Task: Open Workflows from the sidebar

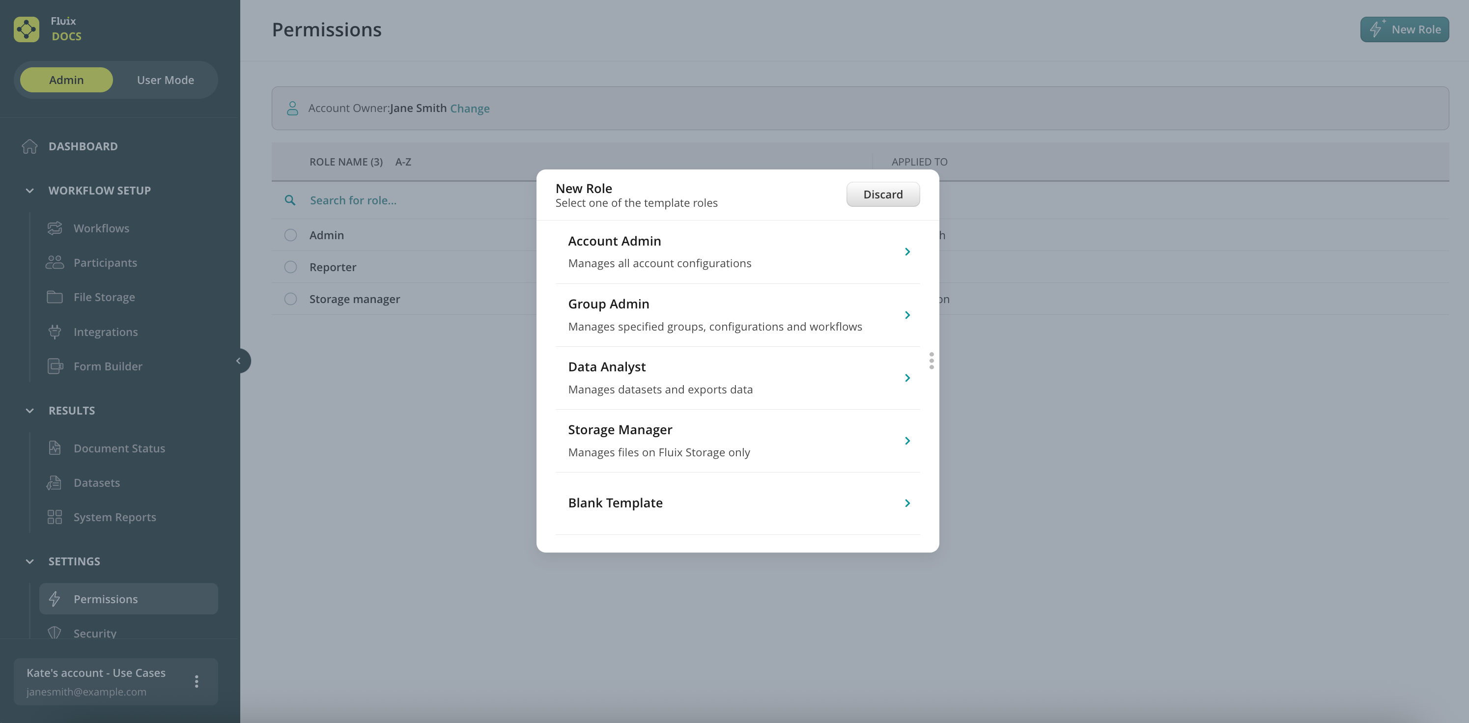Action: click(101, 228)
